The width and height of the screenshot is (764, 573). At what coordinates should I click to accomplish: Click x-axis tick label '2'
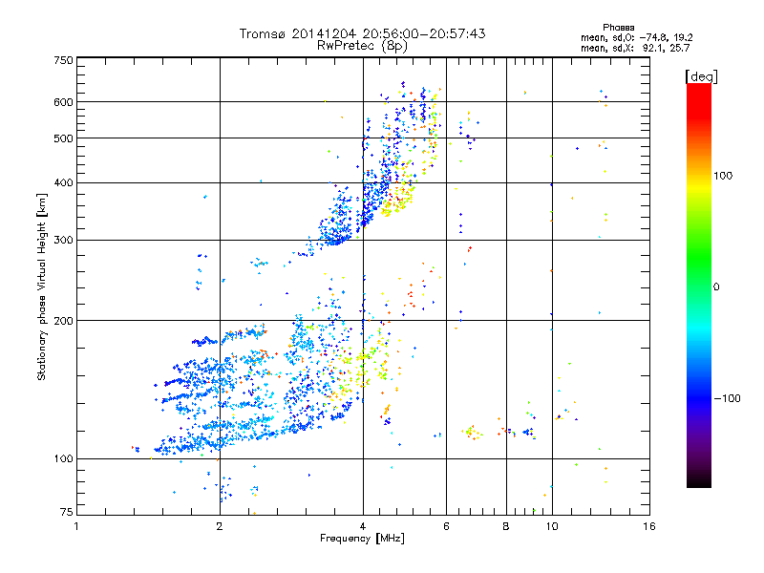pos(220,526)
